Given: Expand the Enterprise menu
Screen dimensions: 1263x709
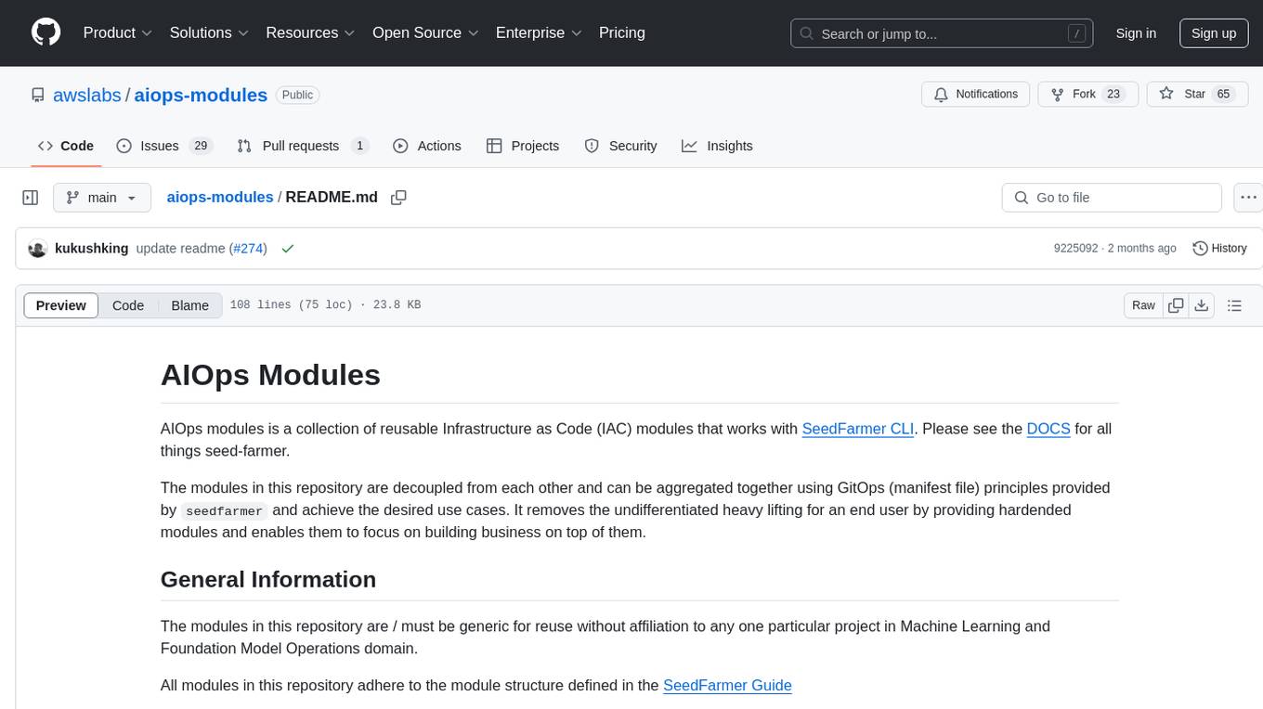Looking at the screenshot, I should pyautogui.click(x=539, y=32).
